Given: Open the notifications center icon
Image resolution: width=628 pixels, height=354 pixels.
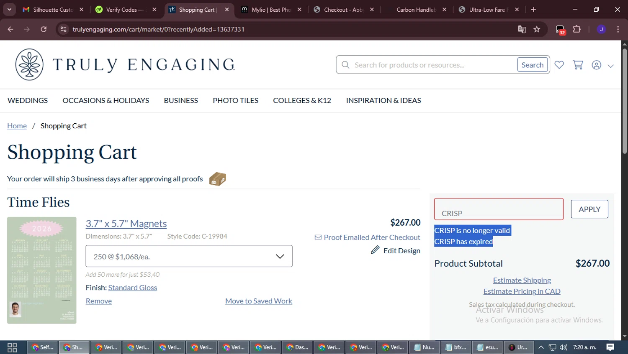Looking at the screenshot, I should pyautogui.click(x=610, y=347).
